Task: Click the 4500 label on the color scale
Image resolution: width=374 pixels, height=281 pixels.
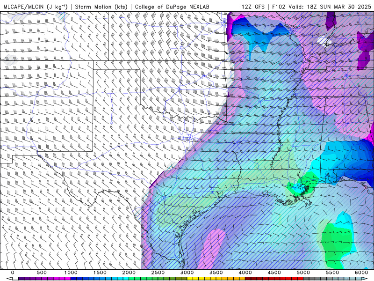Action: (x=274, y=273)
